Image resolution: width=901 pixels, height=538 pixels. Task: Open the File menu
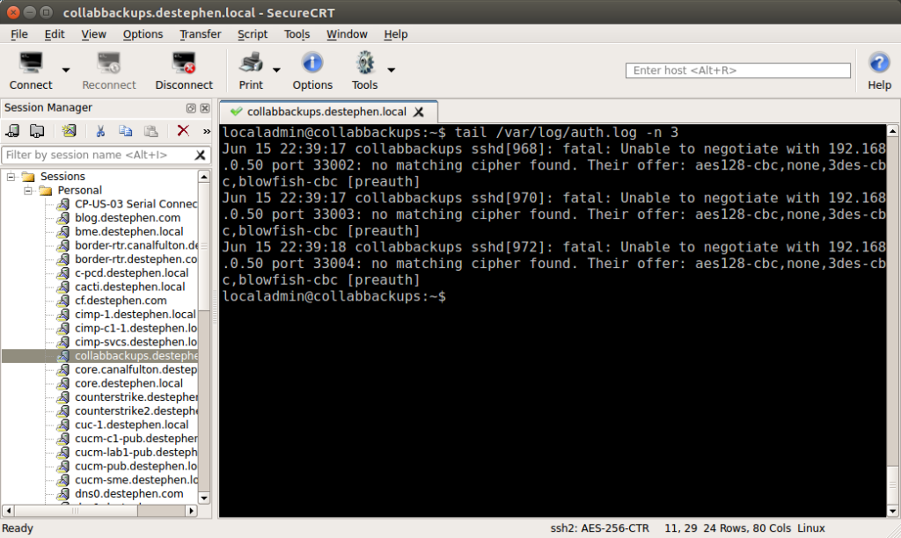(x=19, y=34)
